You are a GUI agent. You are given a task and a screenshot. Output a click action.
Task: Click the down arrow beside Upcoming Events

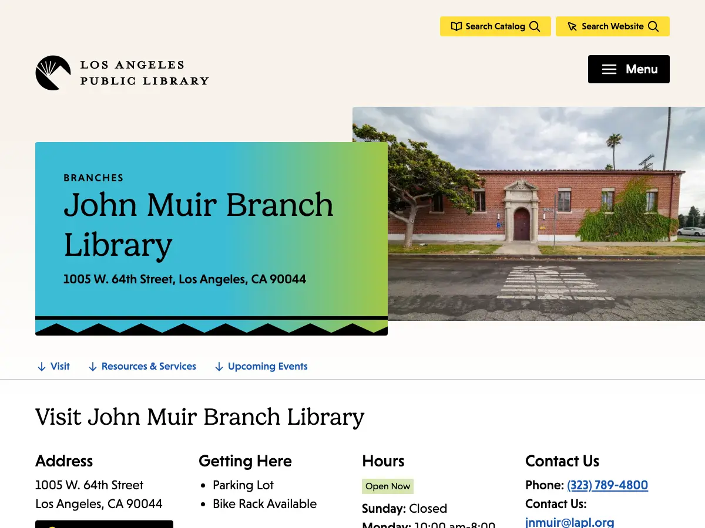tap(219, 367)
